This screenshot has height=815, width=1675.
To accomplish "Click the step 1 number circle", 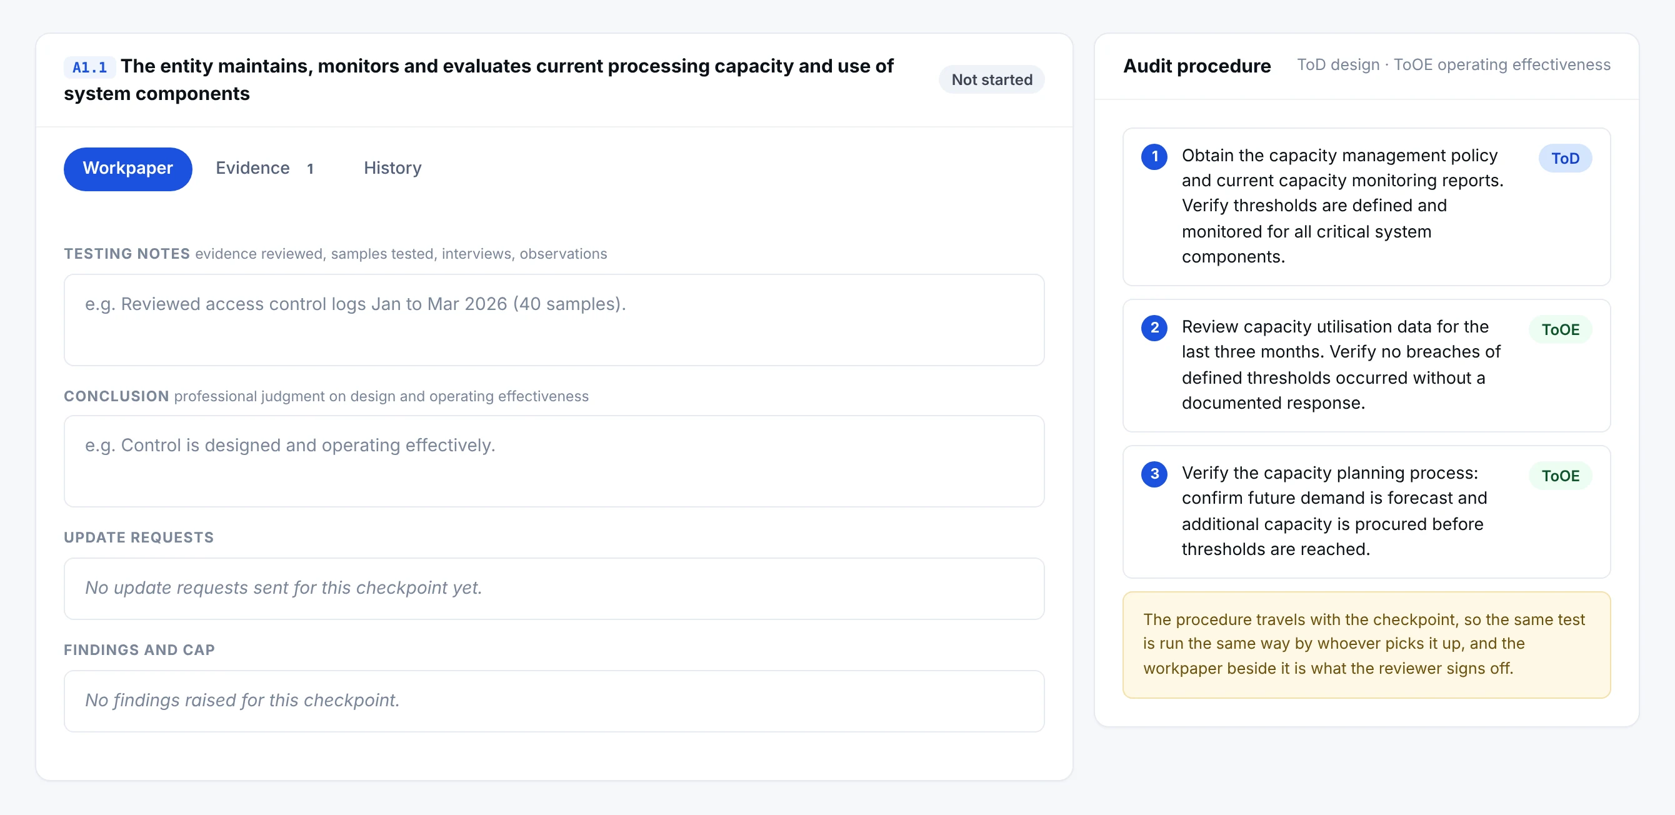I will [1154, 157].
